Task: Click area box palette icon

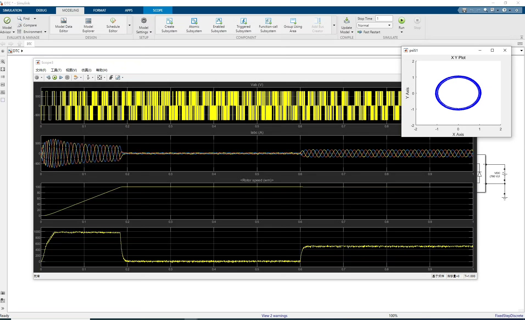Action: pos(3,100)
